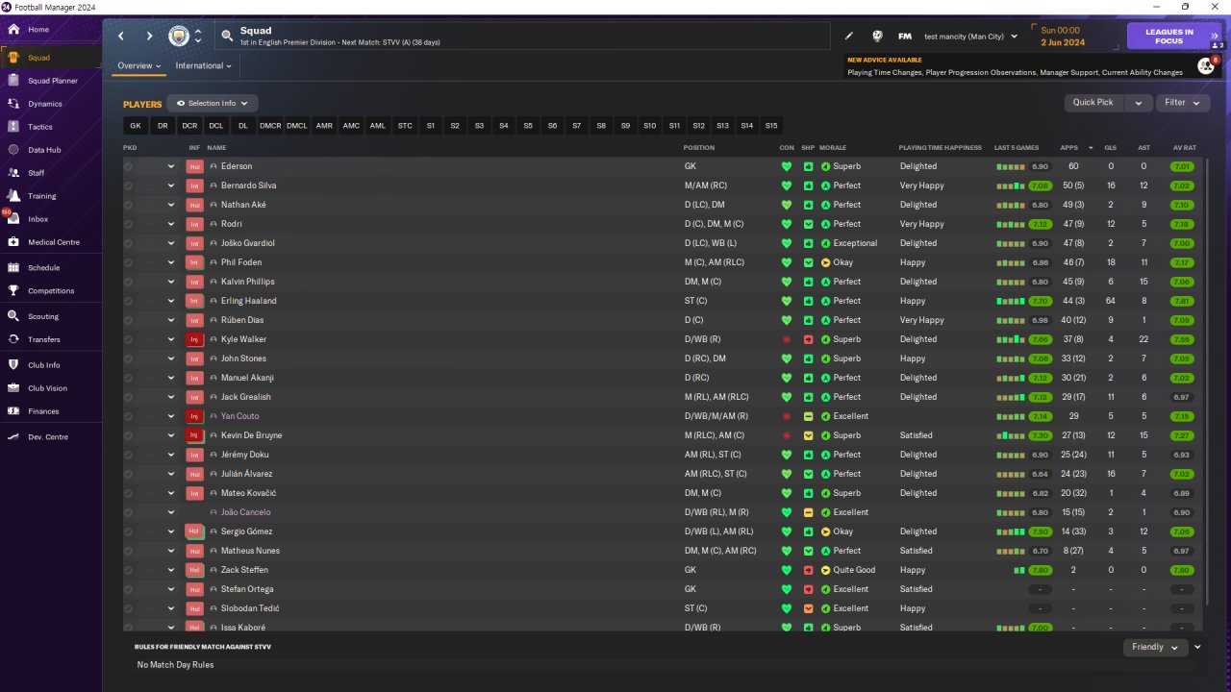1231x692 pixels.
Task: Open the International dropdown
Action: coord(203,66)
